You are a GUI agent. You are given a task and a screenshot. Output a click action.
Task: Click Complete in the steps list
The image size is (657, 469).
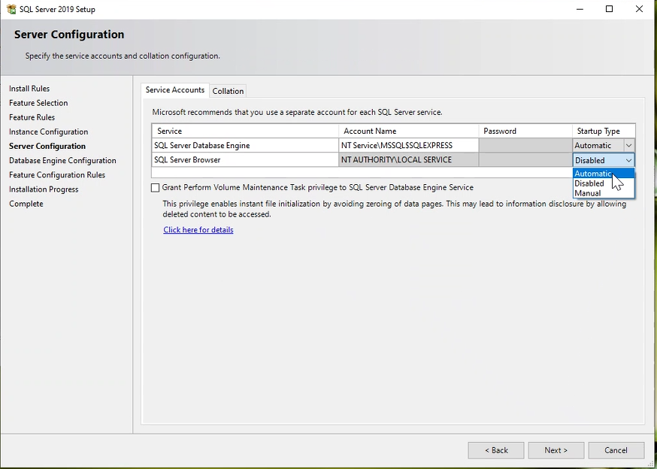click(26, 204)
